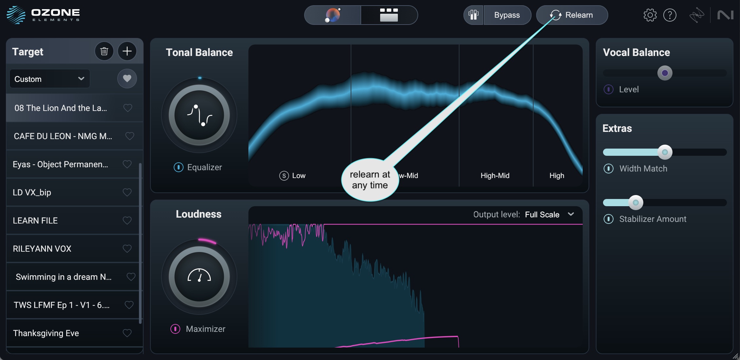Favorite the LD VX_bip target
The image size is (740, 360).
click(127, 192)
